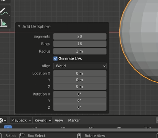Select the Measure tool
Viewport: 158px width, 138px height.
pyautogui.click(x=4, y=23)
